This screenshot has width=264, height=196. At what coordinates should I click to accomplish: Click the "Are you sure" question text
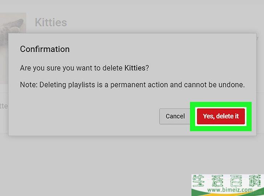point(84,68)
